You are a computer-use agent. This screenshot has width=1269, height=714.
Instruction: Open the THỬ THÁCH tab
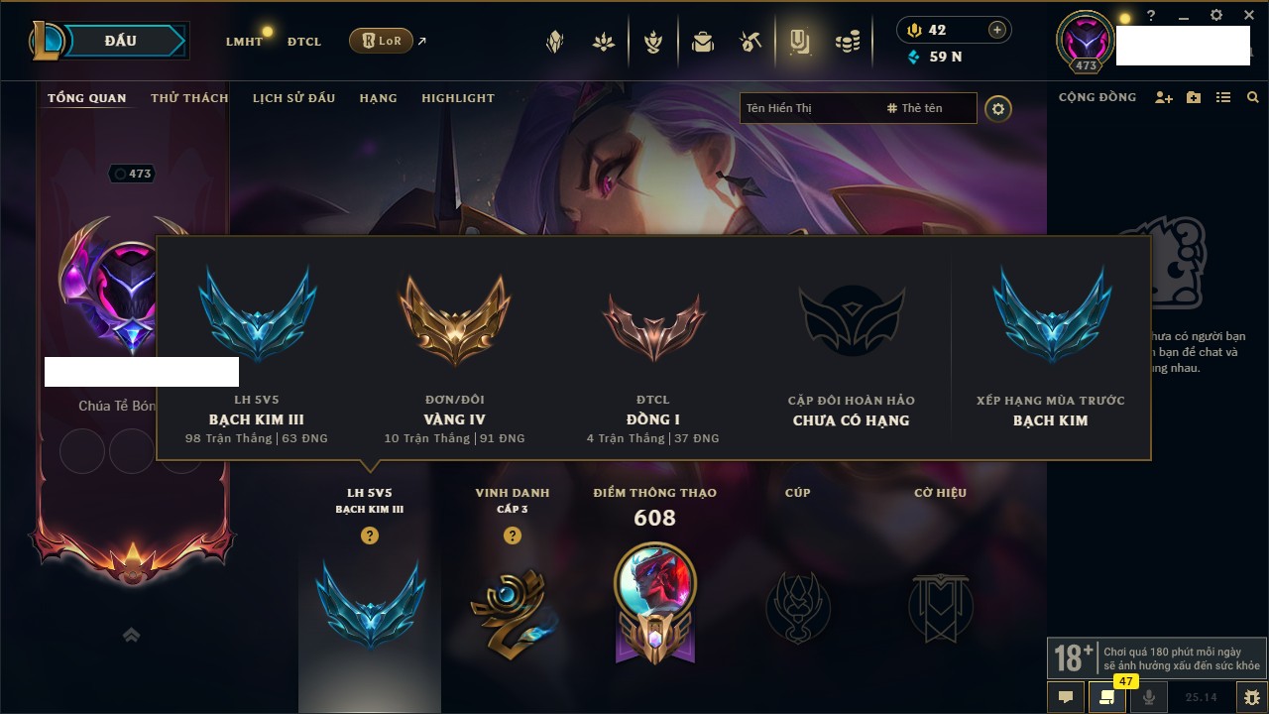pyautogui.click(x=189, y=98)
